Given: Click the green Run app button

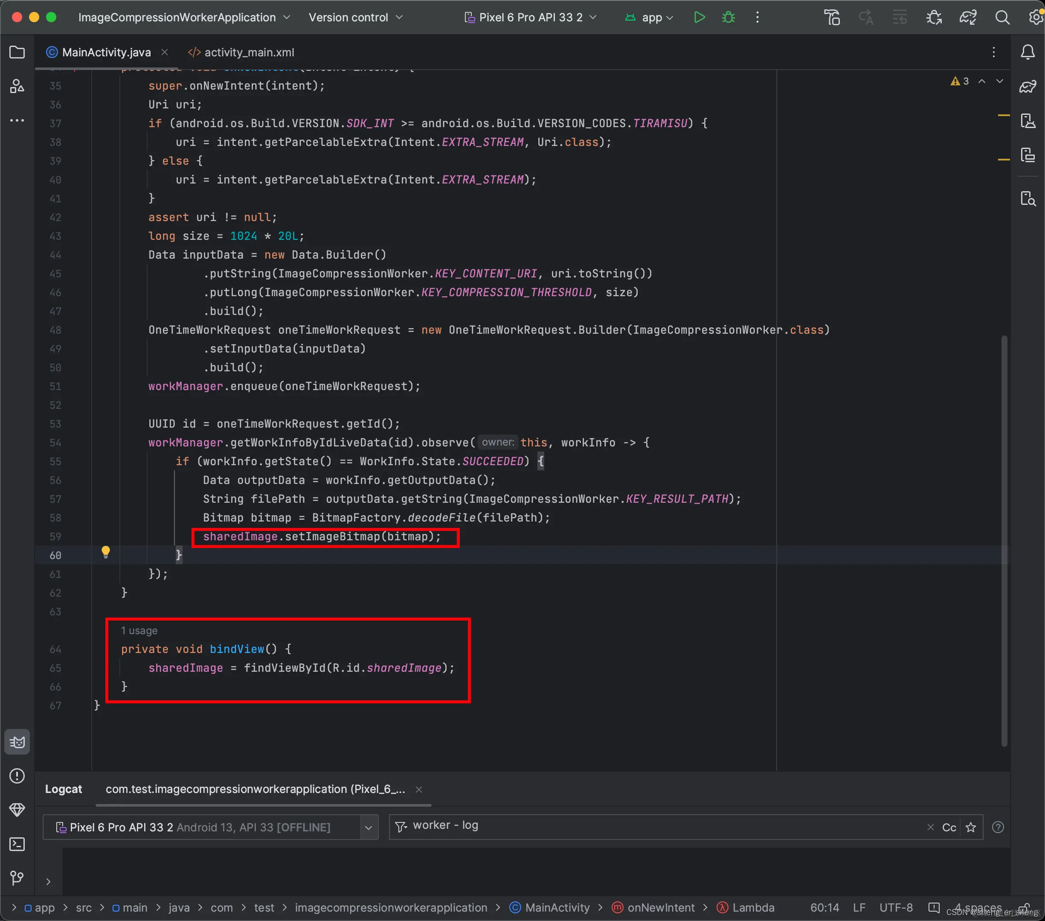Looking at the screenshot, I should point(699,17).
